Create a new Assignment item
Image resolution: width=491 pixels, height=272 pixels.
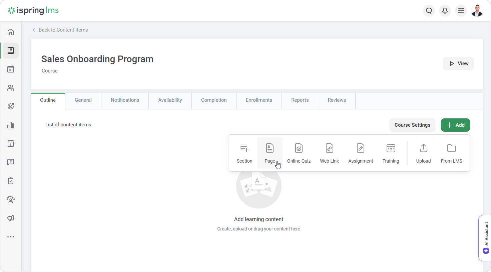click(360, 153)
